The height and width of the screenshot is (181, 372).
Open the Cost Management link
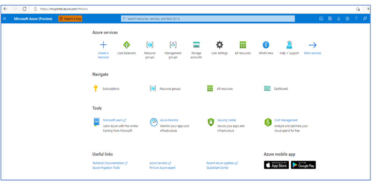click(x=286, y=120)
